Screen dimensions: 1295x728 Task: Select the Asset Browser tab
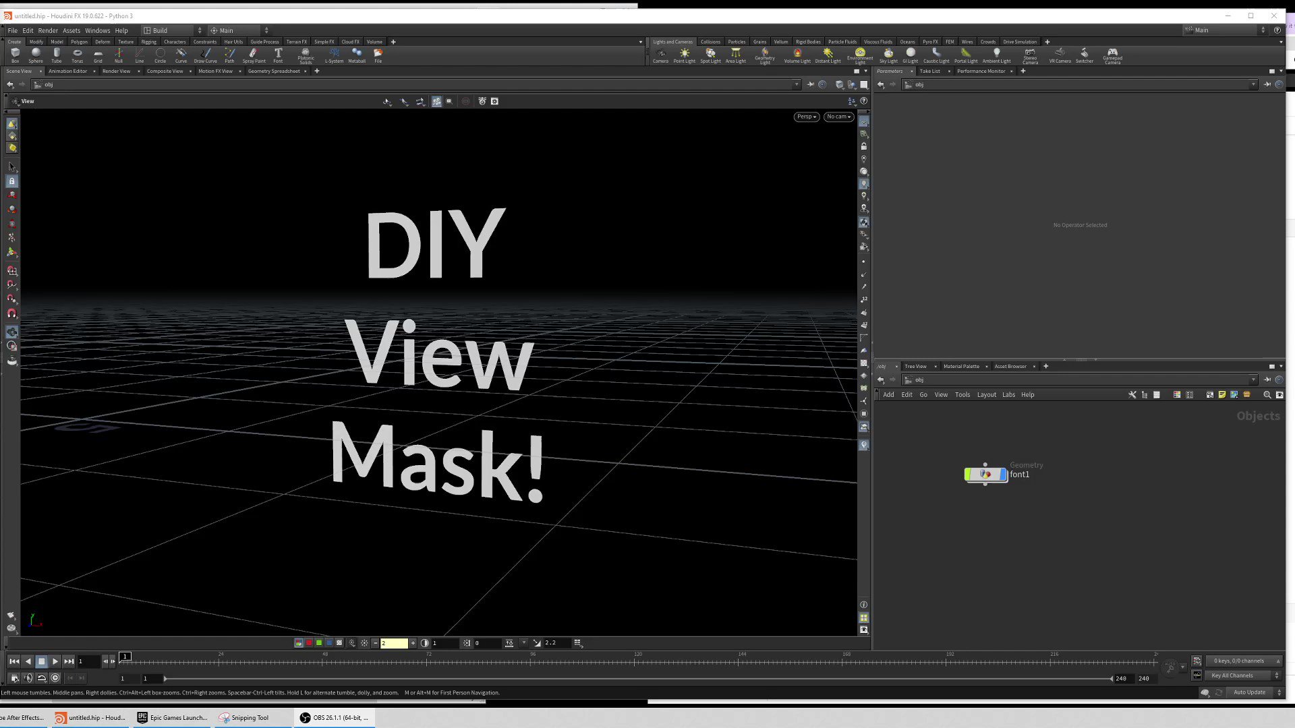(x=1010, y=365)
